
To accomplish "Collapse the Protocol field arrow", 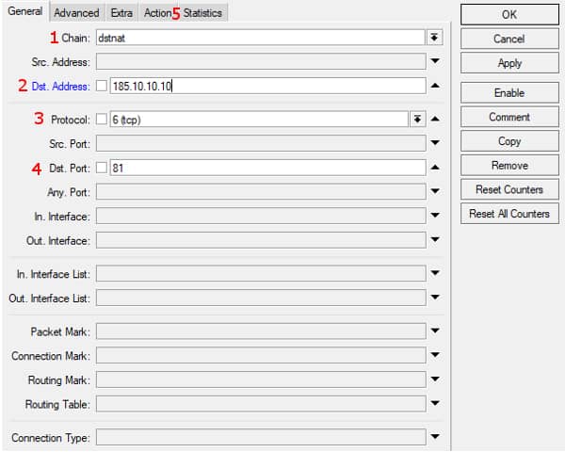I will point(435,119).
